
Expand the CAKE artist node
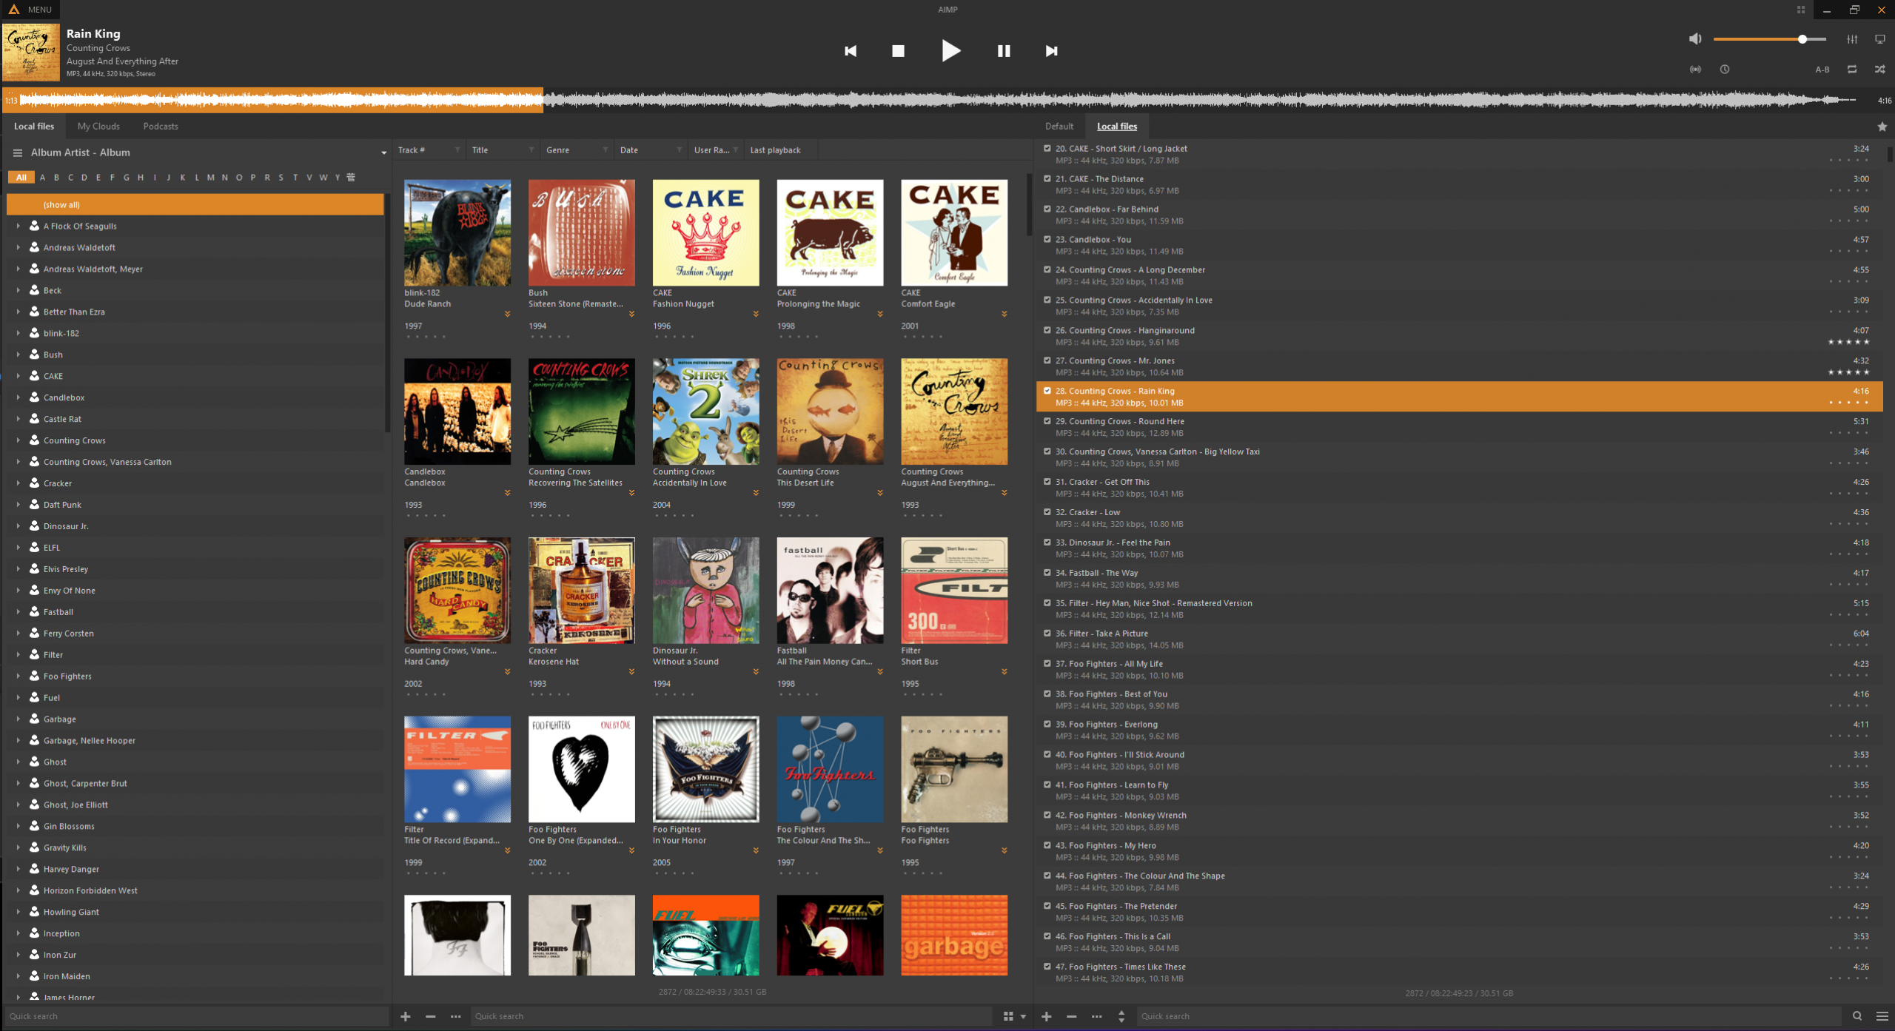pyautogui.click(x=18, y=376)
